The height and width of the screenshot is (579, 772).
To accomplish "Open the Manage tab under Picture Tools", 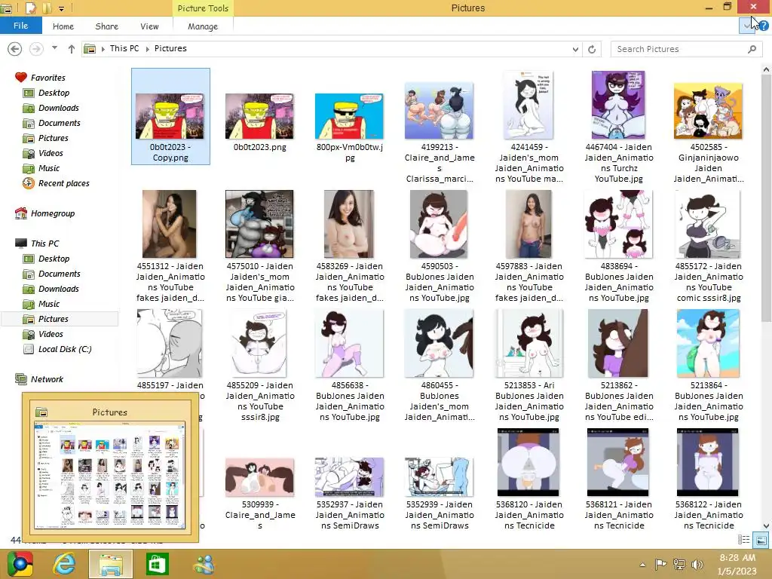I will (202, 26).
